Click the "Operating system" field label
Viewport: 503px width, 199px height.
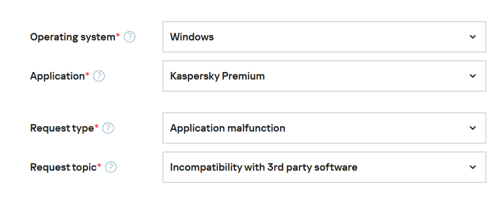click(73, 37)
